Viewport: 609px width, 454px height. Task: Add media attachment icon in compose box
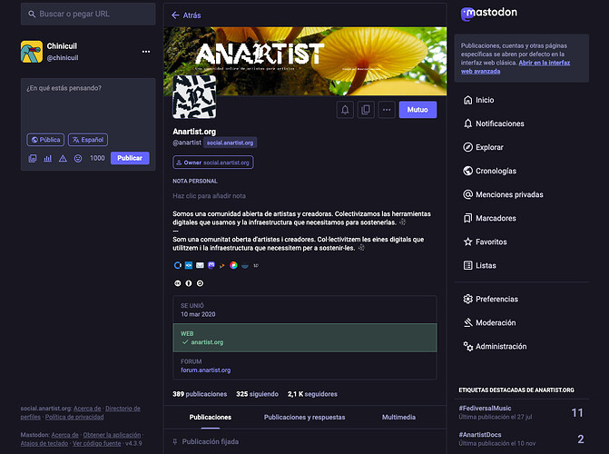pos(33,158)
